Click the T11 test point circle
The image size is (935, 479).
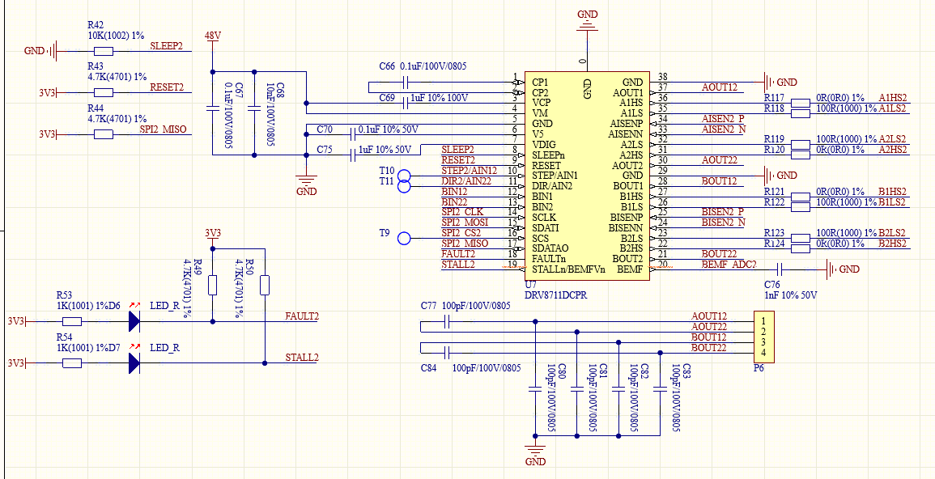click(x=404, y=187)
